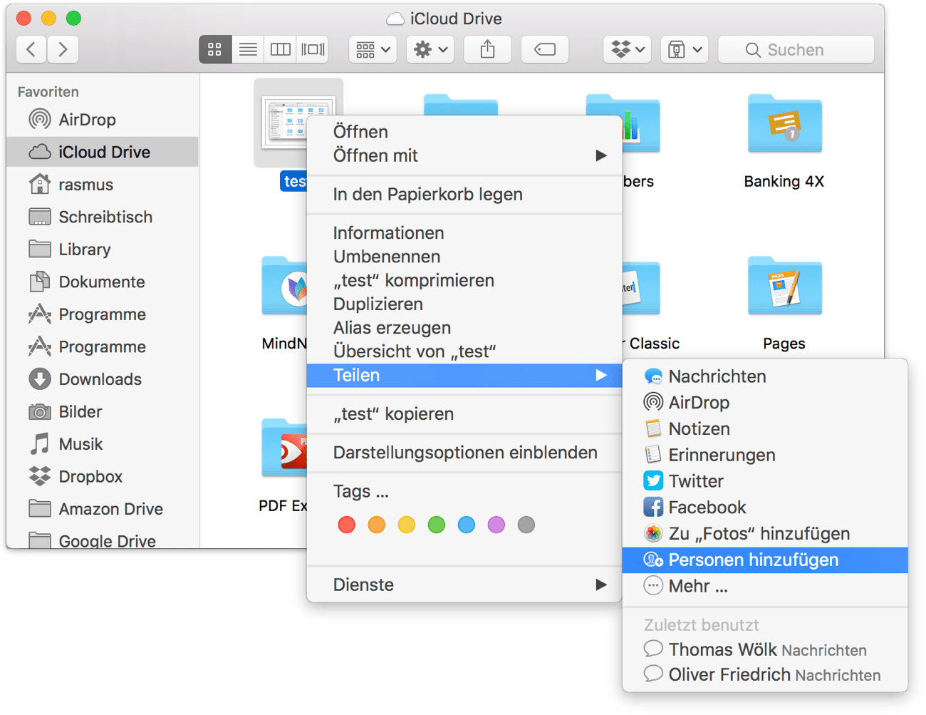The height and width of the screenshot is (715, 926).
Task: Open the Banking 4X folder
Action: pos(784,124)
